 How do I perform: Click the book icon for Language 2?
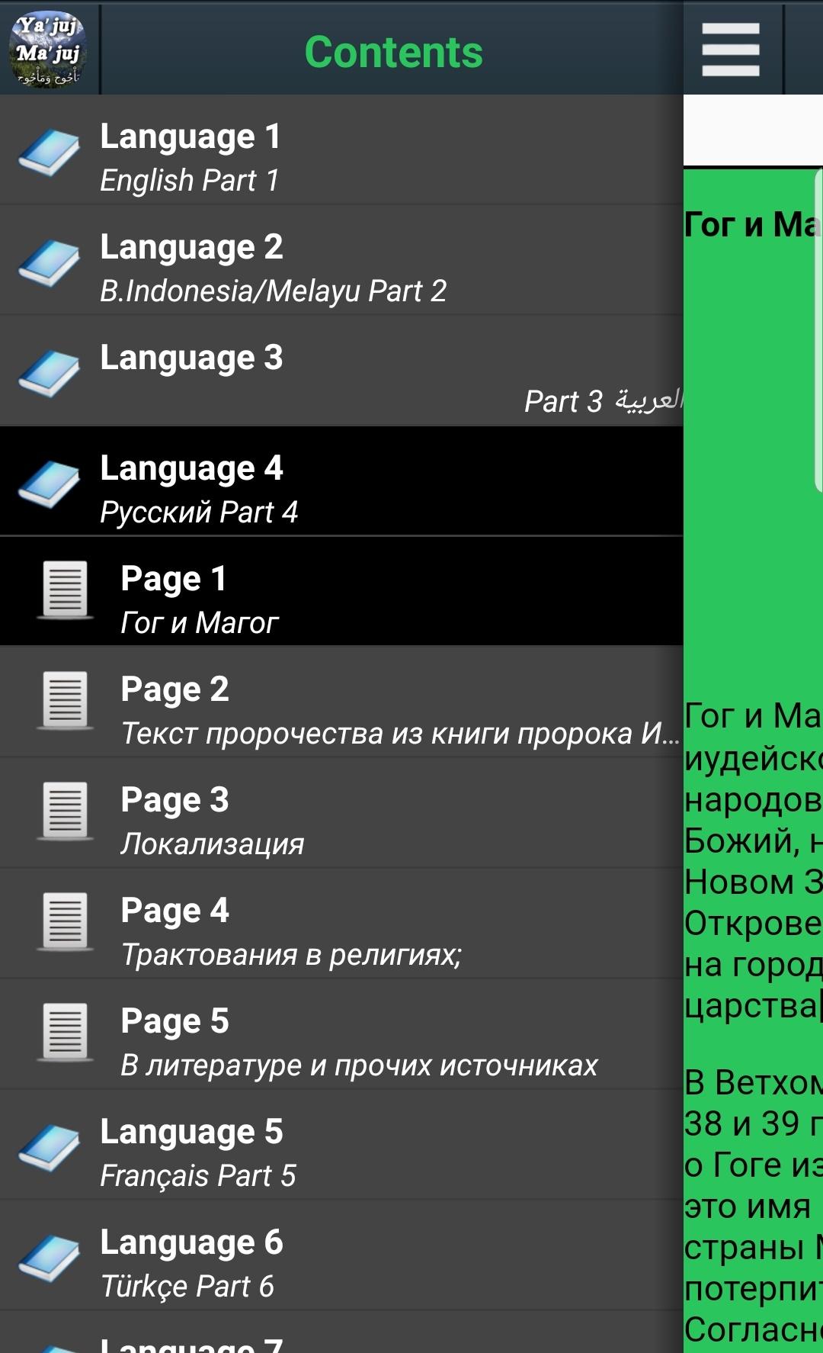point(49,263)
